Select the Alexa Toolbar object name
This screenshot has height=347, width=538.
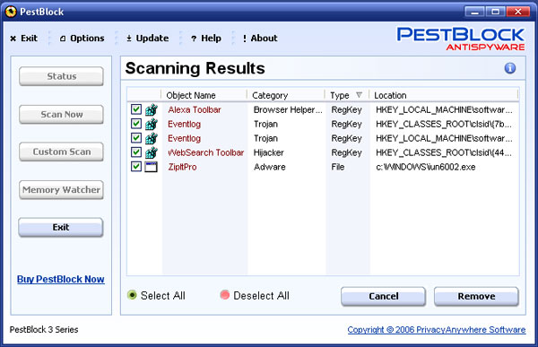(195, 109)
